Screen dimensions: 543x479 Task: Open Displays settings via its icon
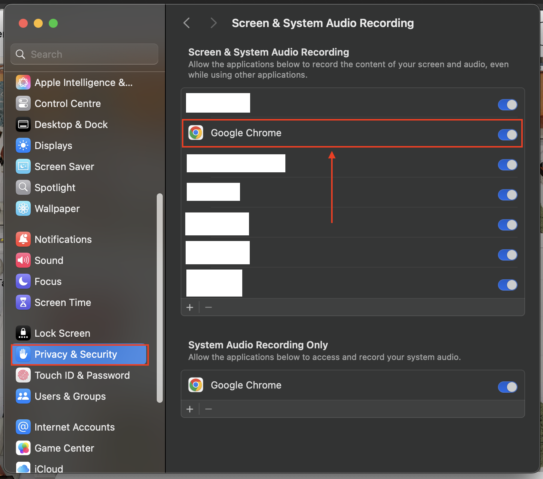23,146
